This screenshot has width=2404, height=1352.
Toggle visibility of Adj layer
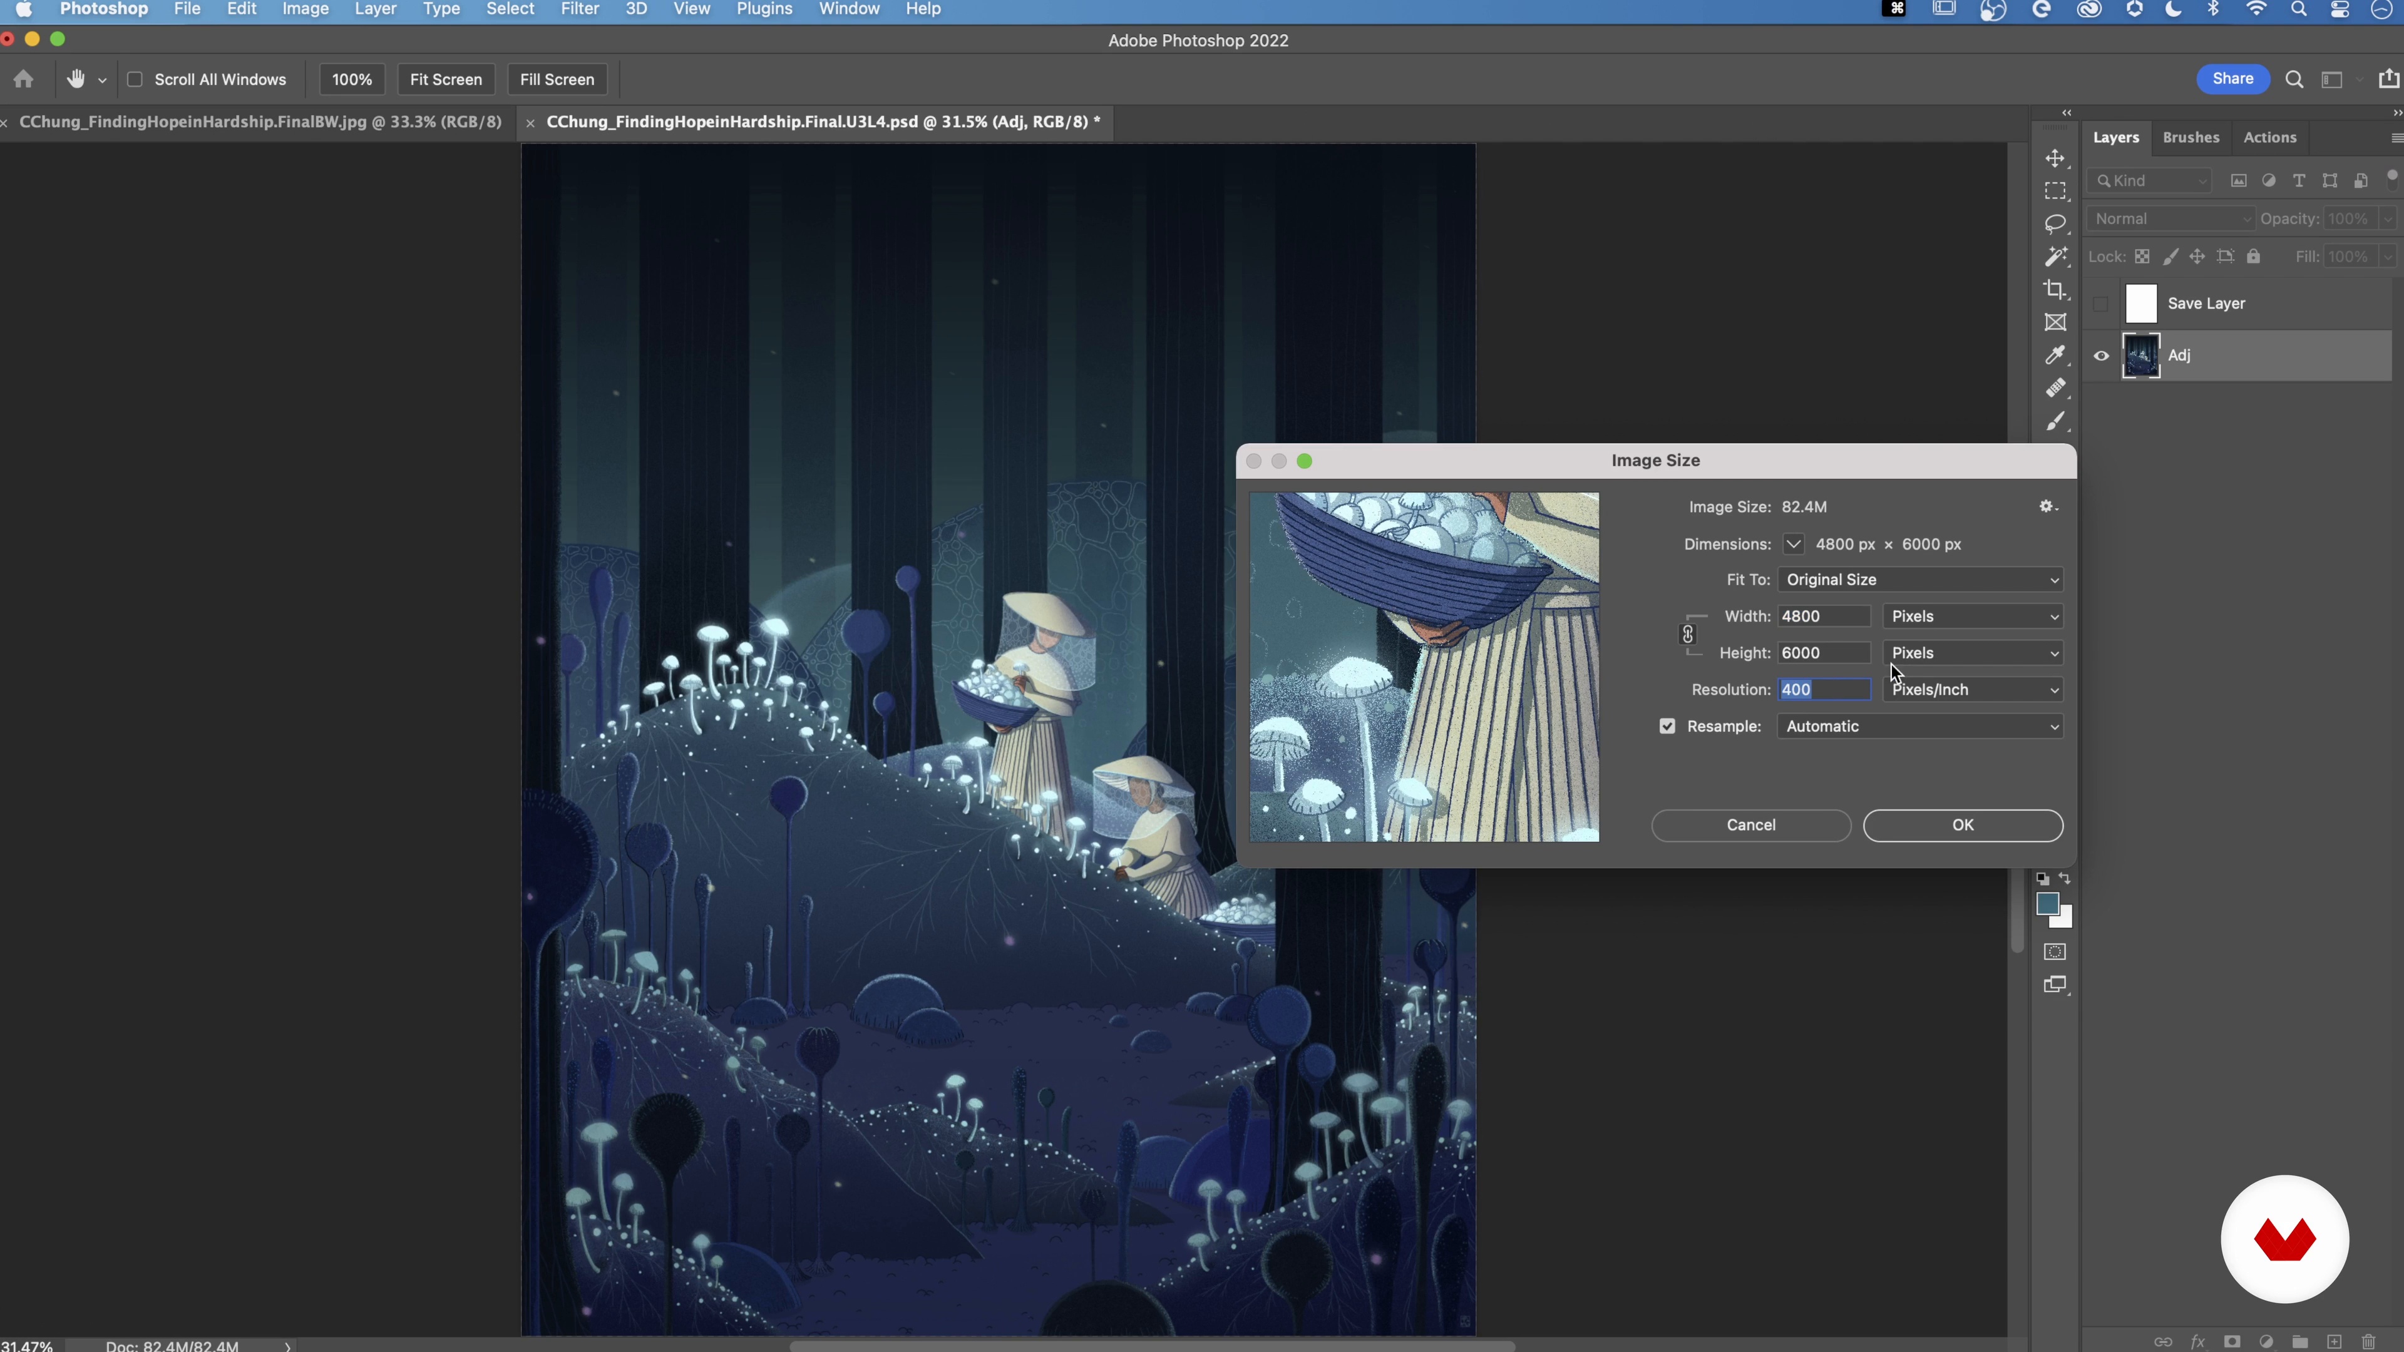[x=2101, y=356]
